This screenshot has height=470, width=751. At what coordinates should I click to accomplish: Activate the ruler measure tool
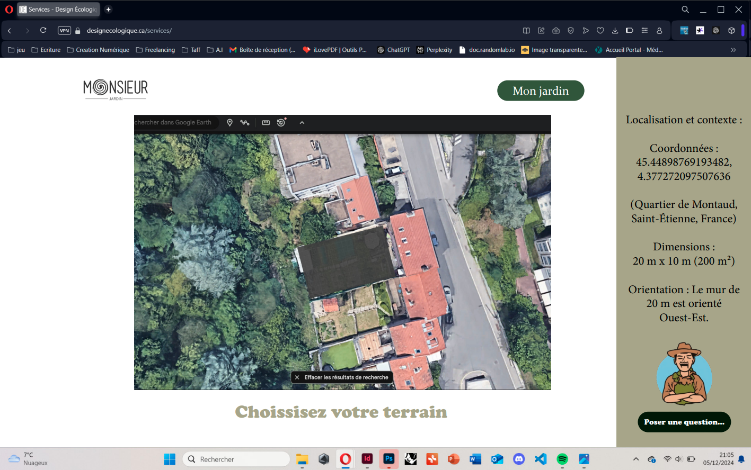[266, 123]
